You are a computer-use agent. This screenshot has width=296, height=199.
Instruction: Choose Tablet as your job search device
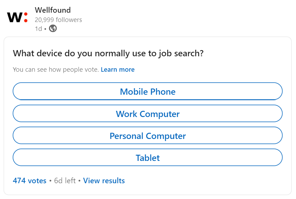point(148,157)
